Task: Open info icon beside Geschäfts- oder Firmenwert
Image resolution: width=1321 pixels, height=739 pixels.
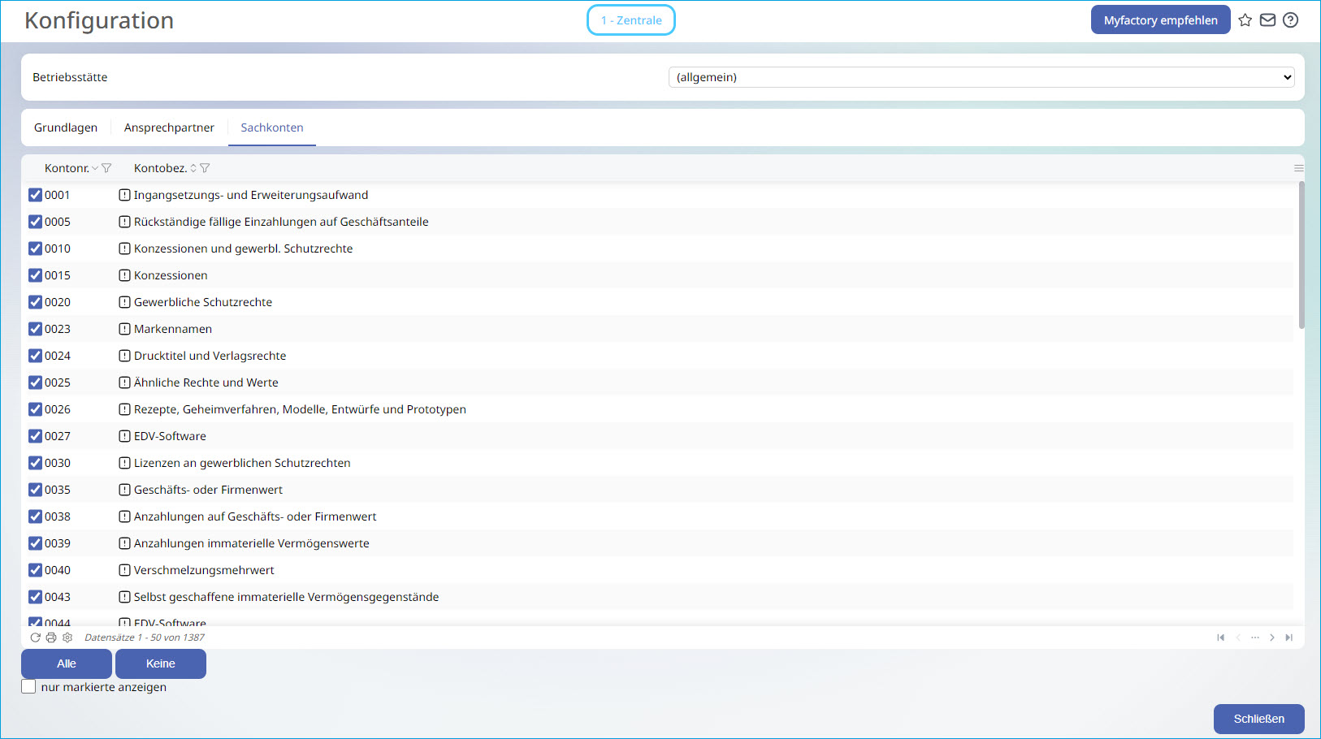Action: pyautogui.click(x=124, y=490)
